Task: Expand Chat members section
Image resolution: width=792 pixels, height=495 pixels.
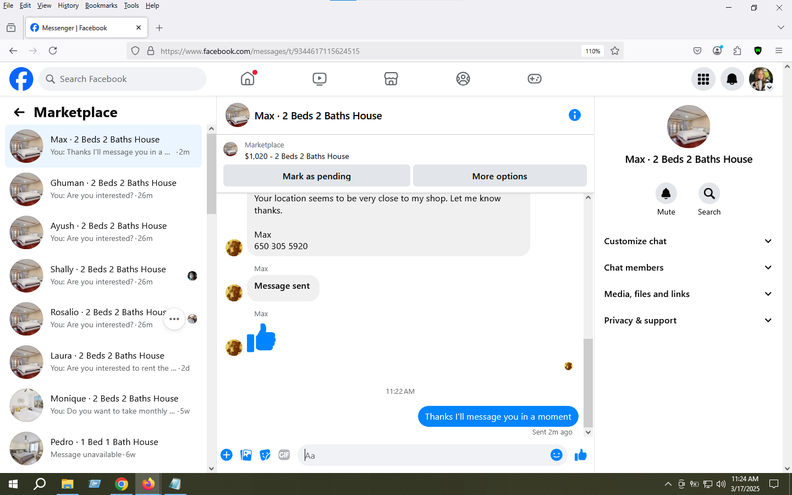Action: click(688, 267)
